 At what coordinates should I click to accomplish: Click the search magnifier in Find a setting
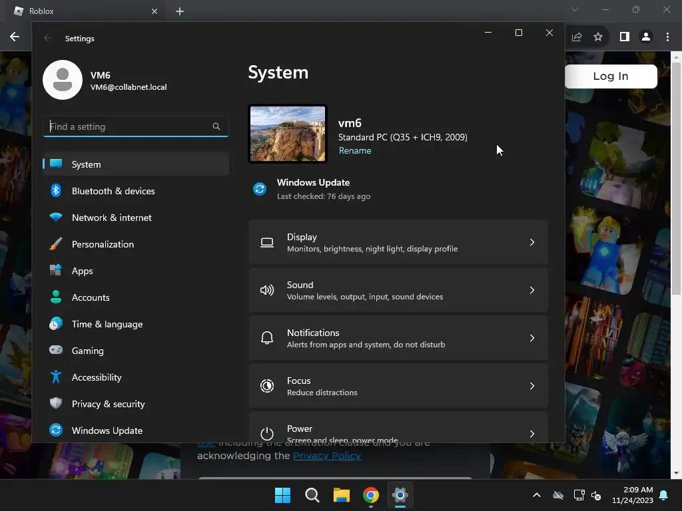click(216, 126)
